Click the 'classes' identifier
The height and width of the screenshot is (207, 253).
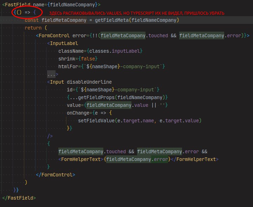pos(99,51)
